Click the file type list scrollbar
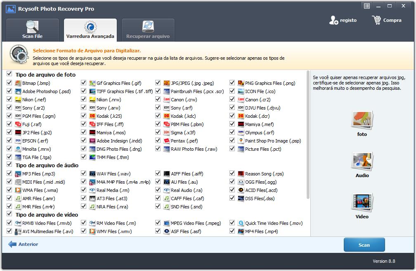The height and width of the screenshot is (271, 416). tap(308, 134)
